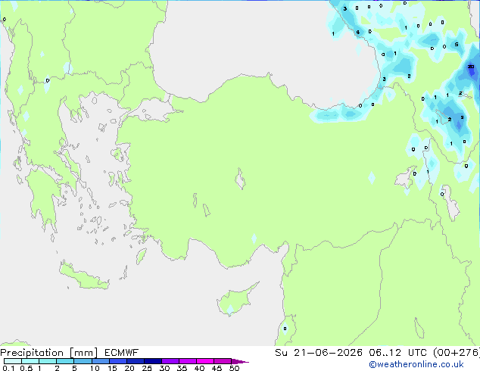Select the 45–50 mm legend swatch
Screen dimensions: 480x371
tap(223, 361)
